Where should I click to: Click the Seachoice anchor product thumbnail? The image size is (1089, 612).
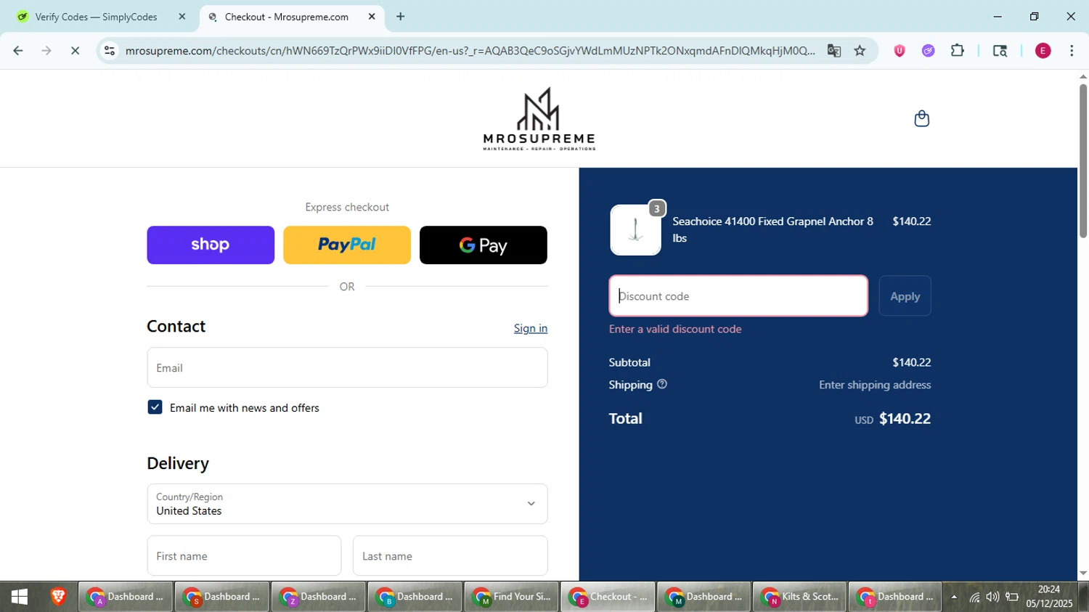pos(635,229)
